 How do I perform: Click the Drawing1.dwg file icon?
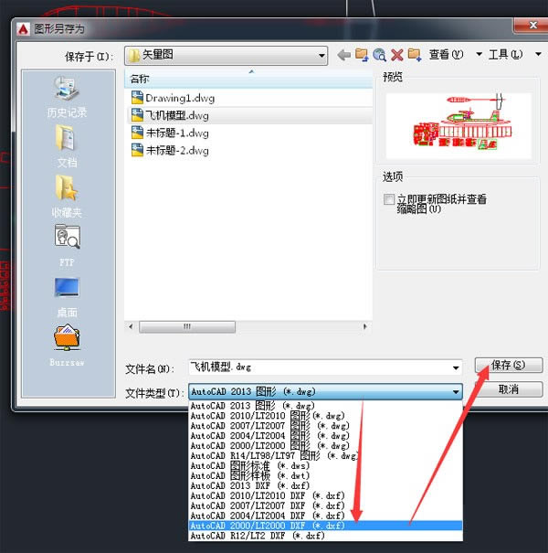tap(137, 98)
